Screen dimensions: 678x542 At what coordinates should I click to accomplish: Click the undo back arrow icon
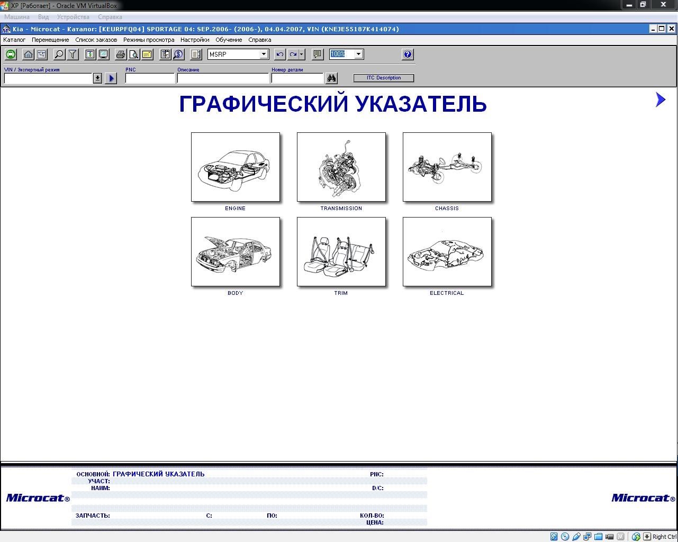280,54
